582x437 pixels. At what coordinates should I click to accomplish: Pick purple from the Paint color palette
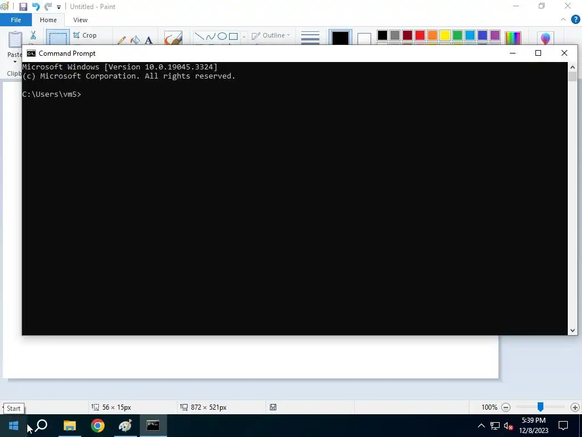click(495, 35)
